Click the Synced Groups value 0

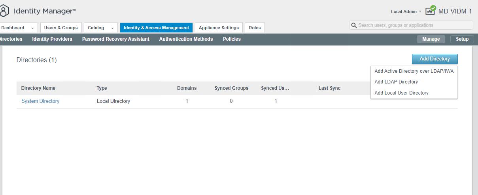(x=231, y=101)
